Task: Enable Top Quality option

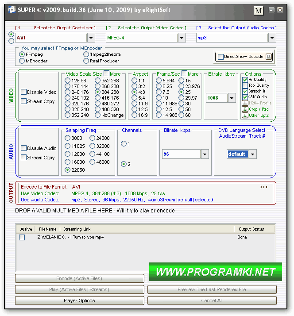Action: [245, 85]
